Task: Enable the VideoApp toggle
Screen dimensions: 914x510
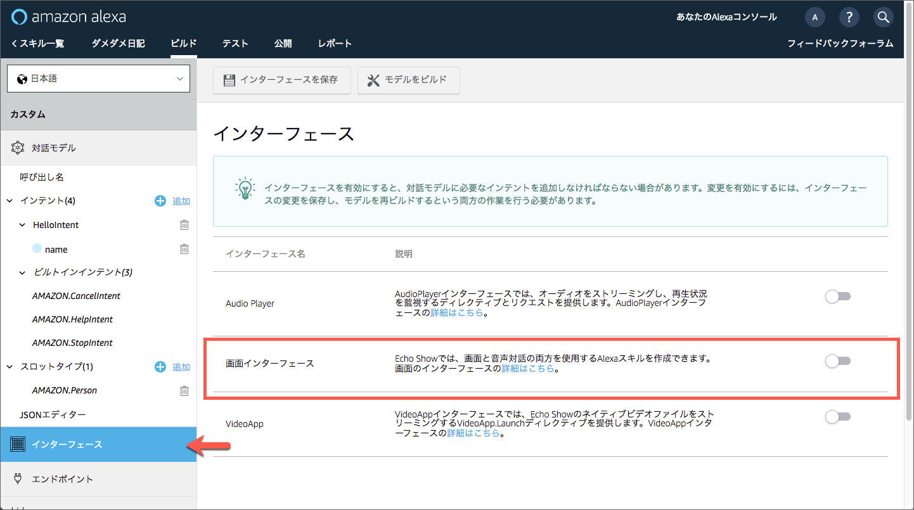Action: tap(837, 416)
